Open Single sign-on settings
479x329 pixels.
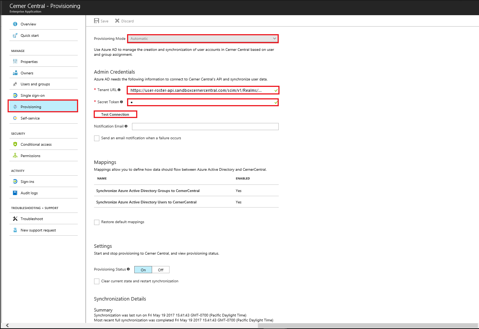(x=44, y=95)
